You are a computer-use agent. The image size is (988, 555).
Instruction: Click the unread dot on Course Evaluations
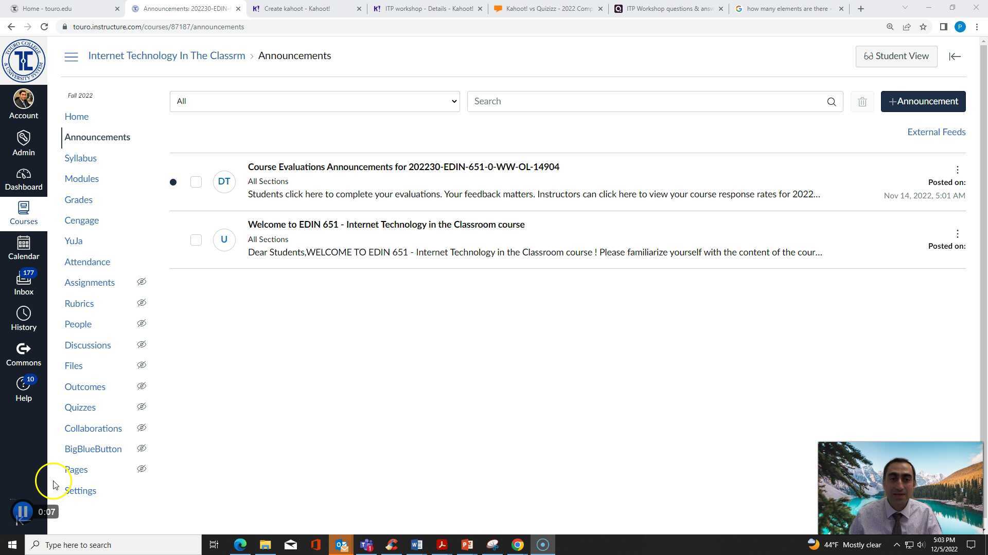[x=173, y=182]
